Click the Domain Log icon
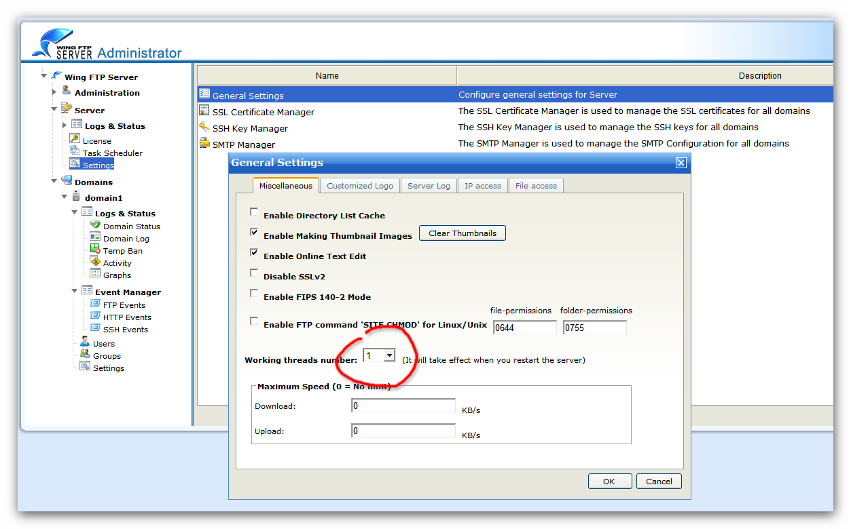The width and height of the screenshot is (851, 529). click(95, 237)
